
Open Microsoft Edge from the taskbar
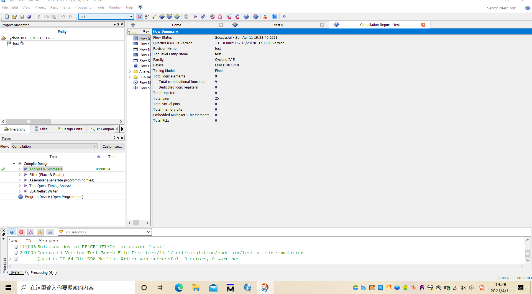pos(179,288)
